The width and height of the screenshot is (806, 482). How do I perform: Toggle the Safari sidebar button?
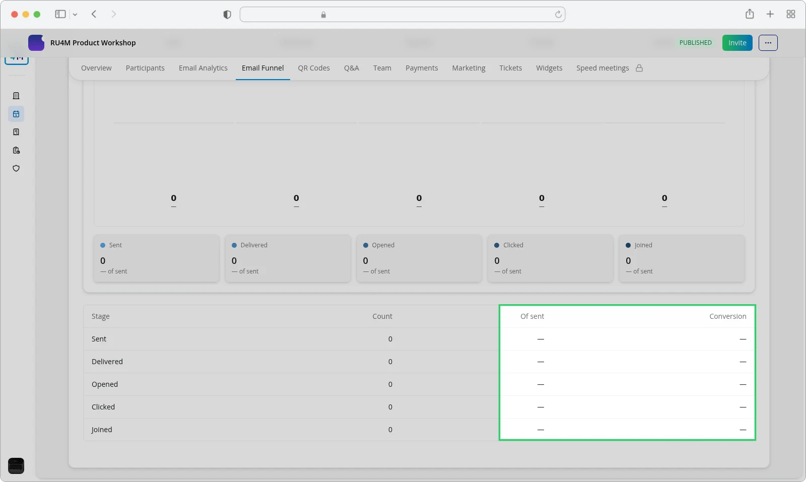[x=60, y=14]
